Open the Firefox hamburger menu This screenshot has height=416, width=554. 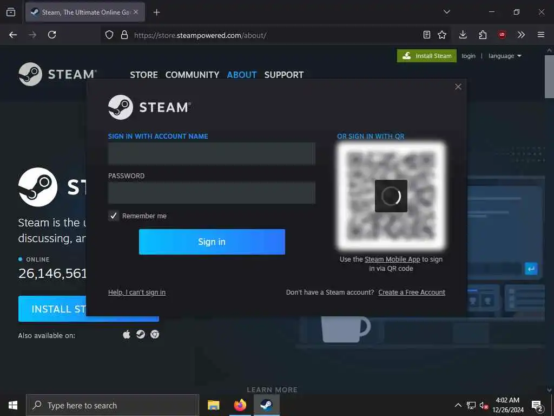(541, 35)
